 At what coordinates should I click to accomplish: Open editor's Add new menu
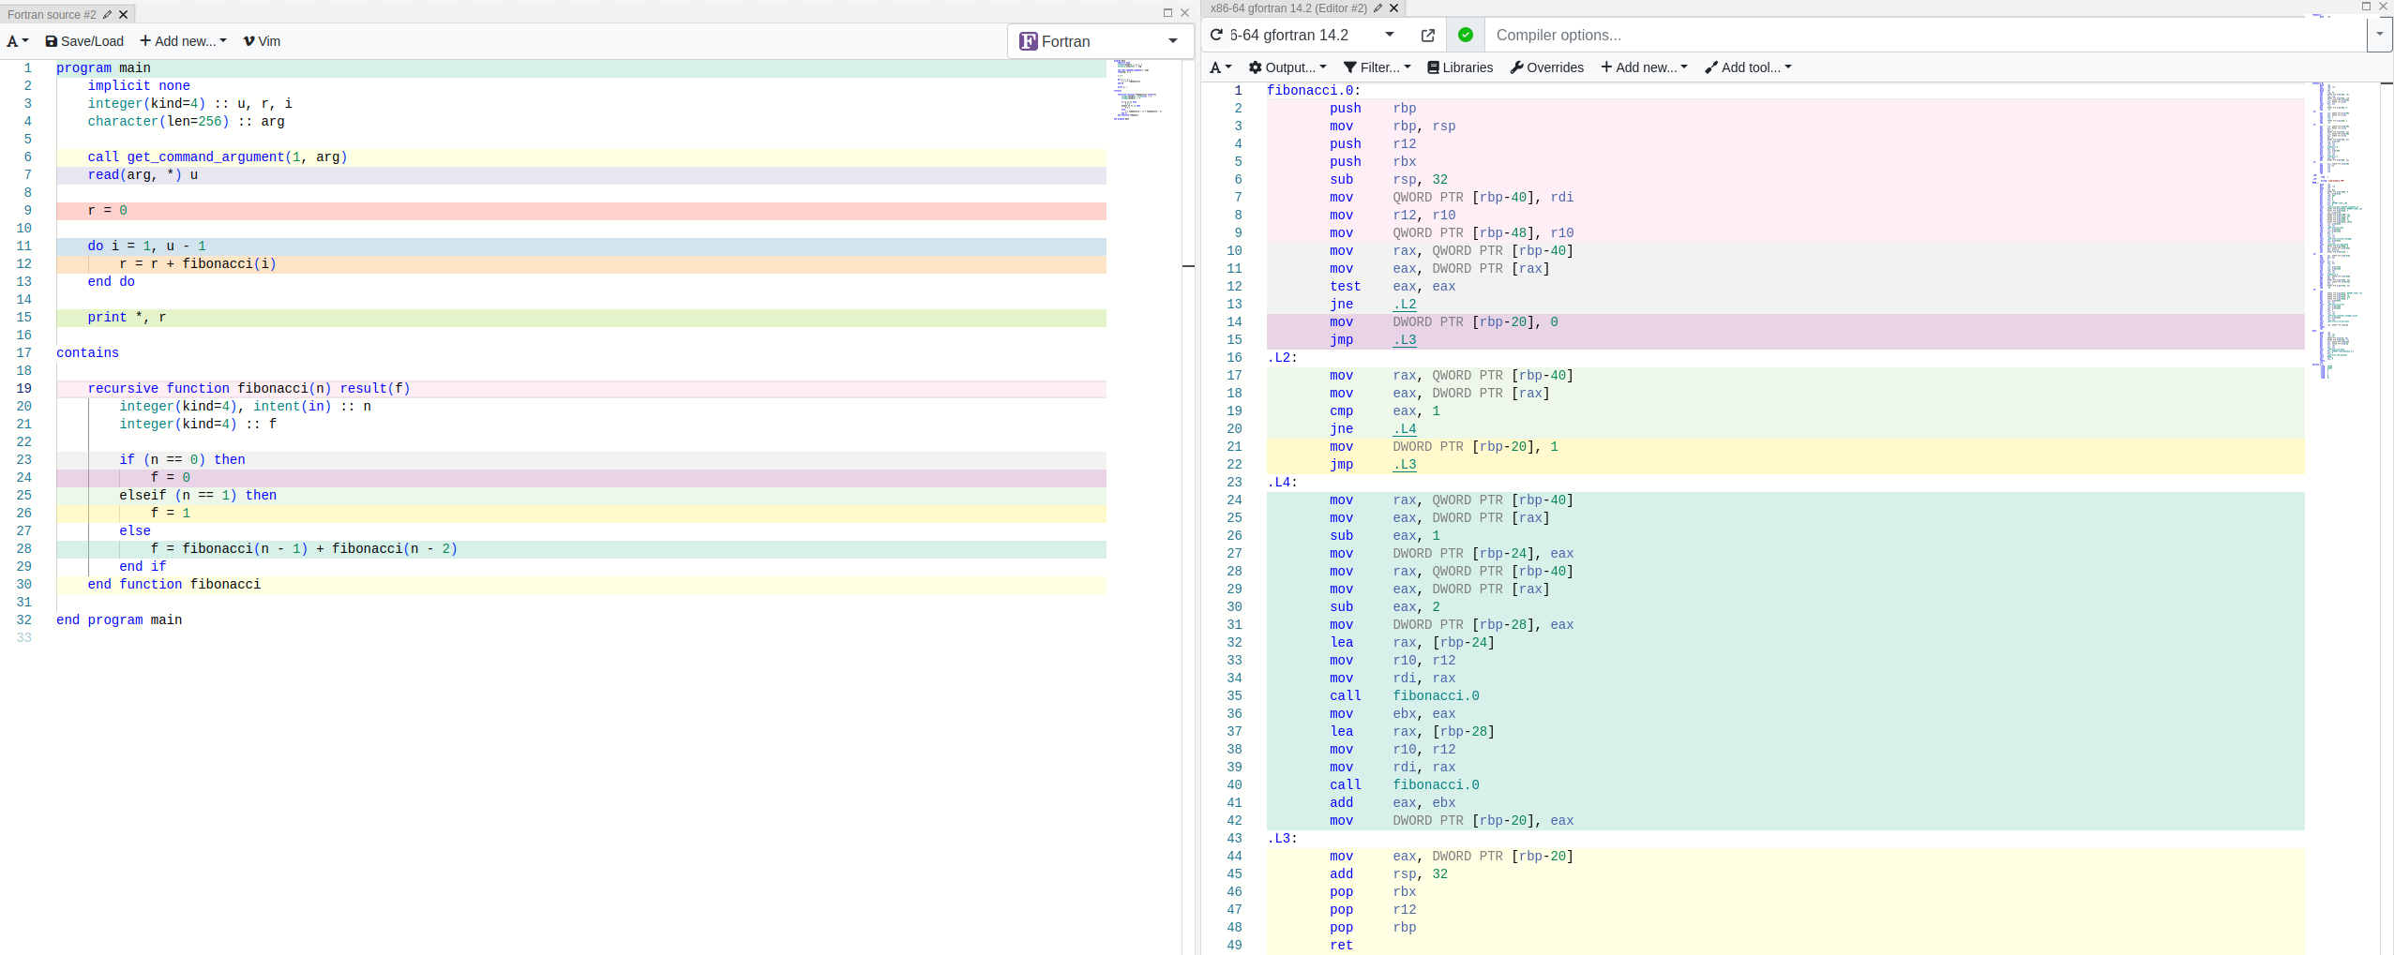183,41
